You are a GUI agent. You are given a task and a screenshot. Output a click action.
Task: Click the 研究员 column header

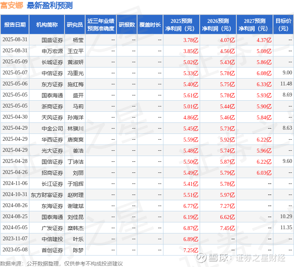(x=75, y=24)
